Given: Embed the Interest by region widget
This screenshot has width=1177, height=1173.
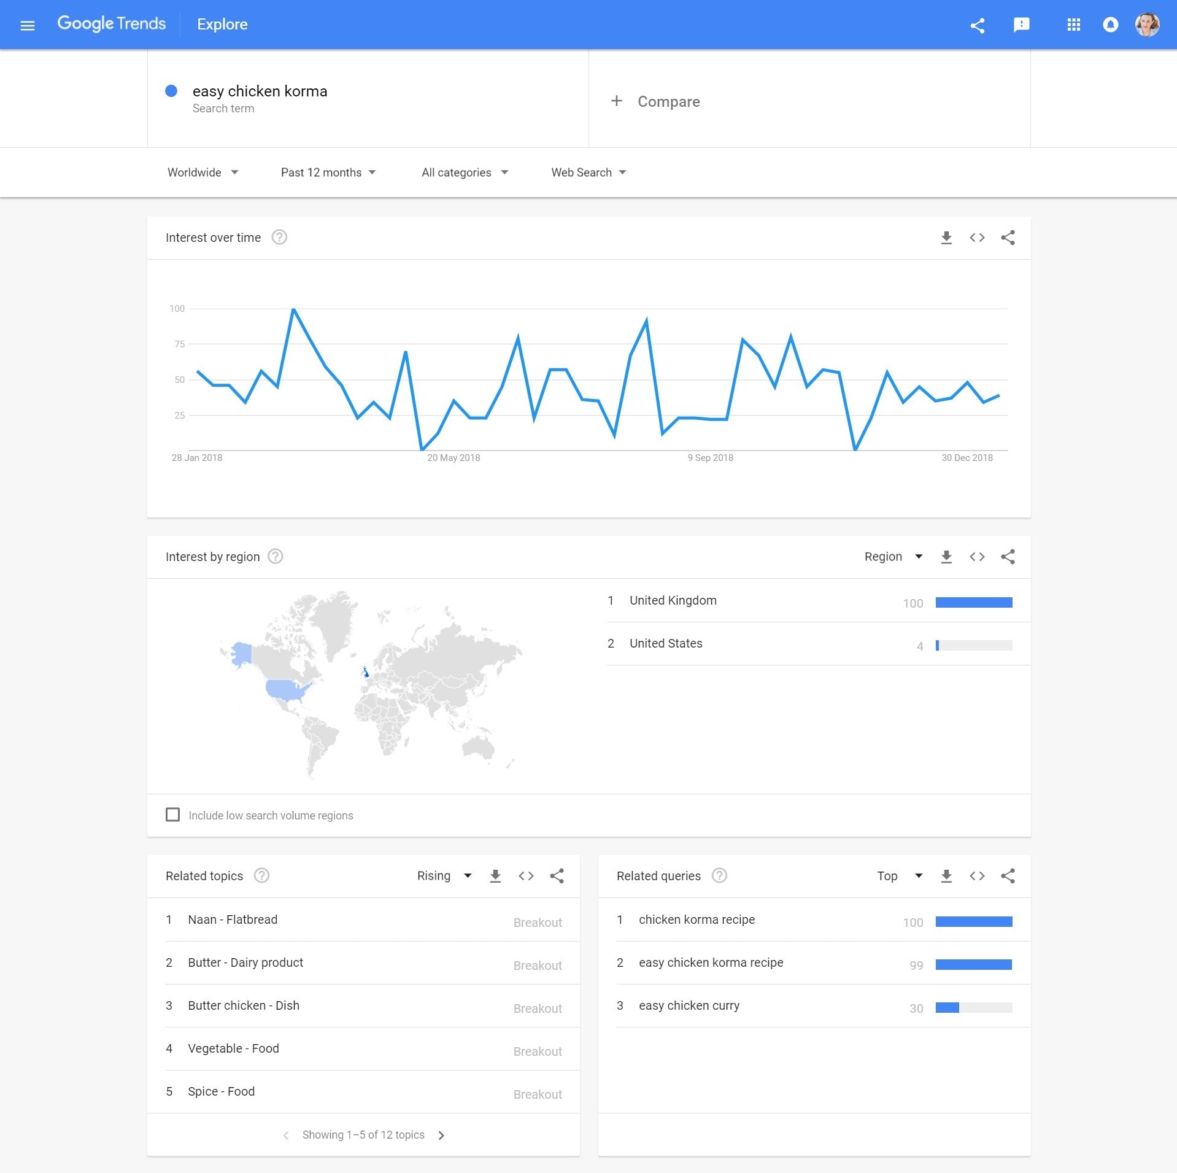Looking at the screenshot, I should point(977,557).
